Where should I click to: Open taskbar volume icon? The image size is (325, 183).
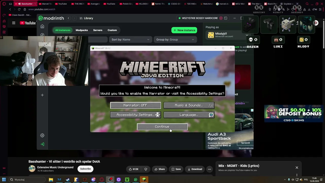(293, 180)
